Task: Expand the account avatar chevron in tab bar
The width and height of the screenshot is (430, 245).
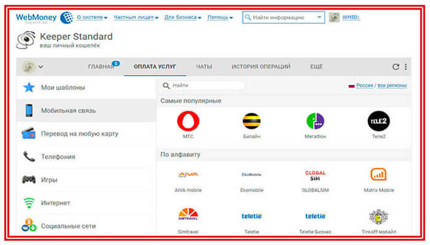Action: (41, 67)
